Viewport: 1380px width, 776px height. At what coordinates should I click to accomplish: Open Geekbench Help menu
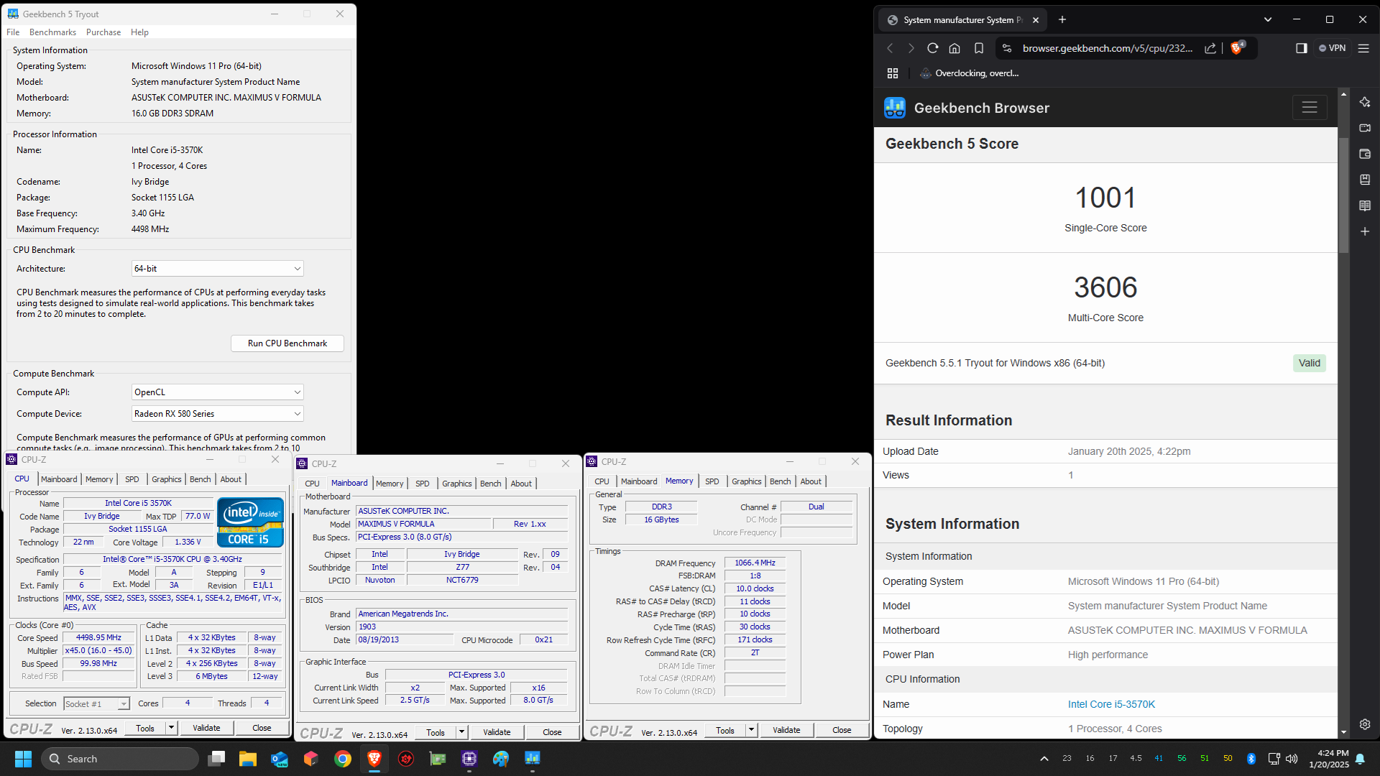click(x=139, y=32)
